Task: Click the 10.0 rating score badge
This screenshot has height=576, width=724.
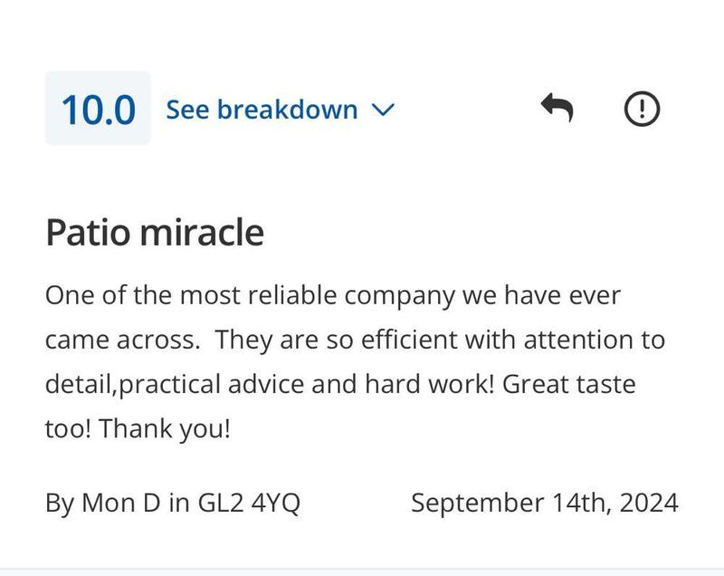Action: pos(98,110)
